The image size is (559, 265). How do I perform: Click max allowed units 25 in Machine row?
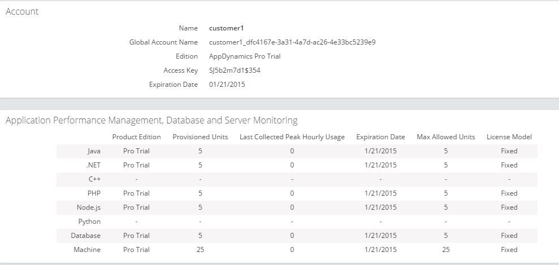pyautogui.click(x=445, y=250)
